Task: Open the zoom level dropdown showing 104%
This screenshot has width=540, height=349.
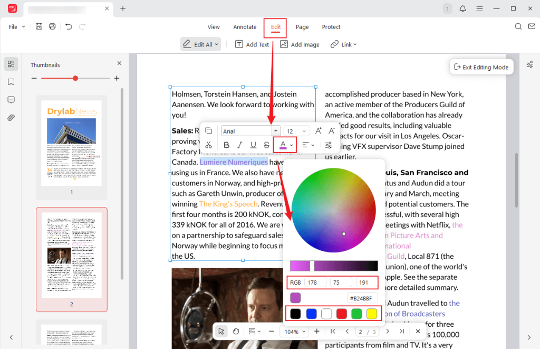Action: coord(294,331)
